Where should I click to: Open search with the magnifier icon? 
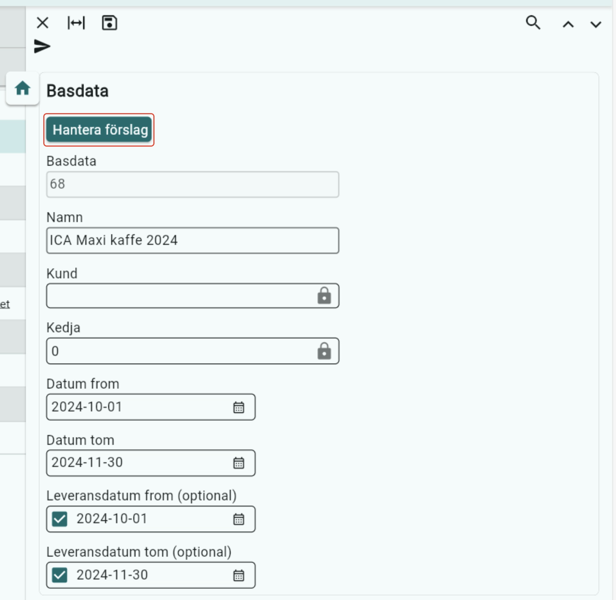(x=533, y=23)
